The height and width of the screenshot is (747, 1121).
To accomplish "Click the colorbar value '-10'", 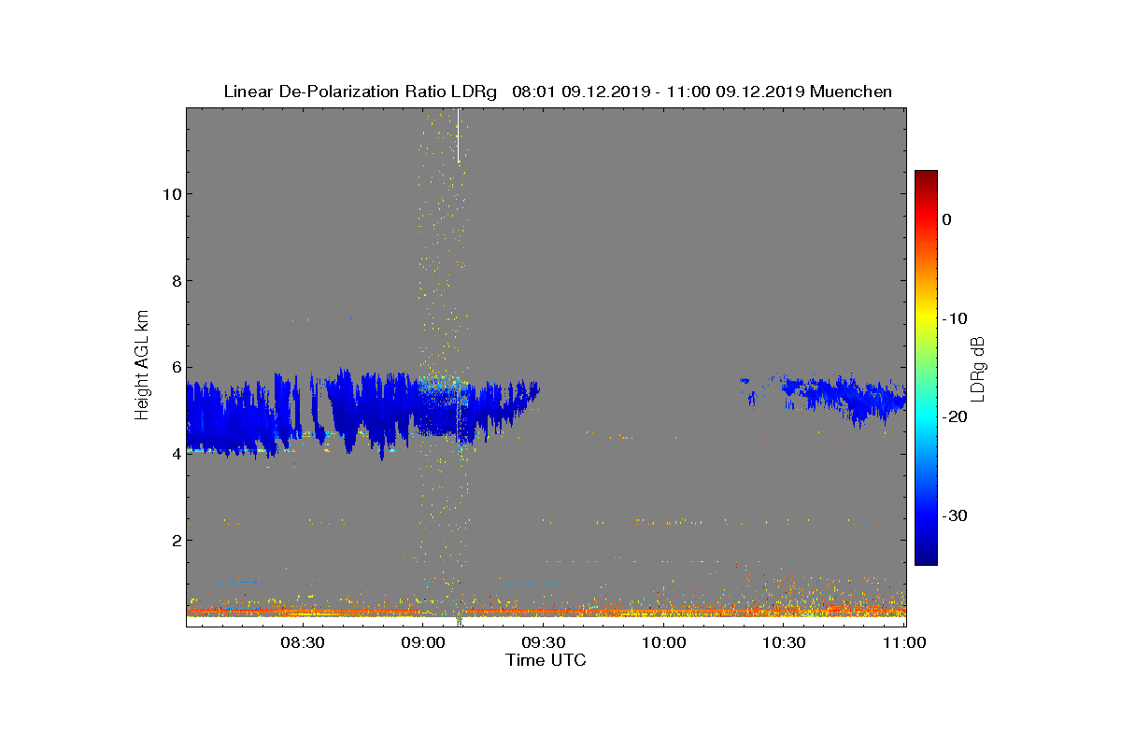I will (955, 318).
